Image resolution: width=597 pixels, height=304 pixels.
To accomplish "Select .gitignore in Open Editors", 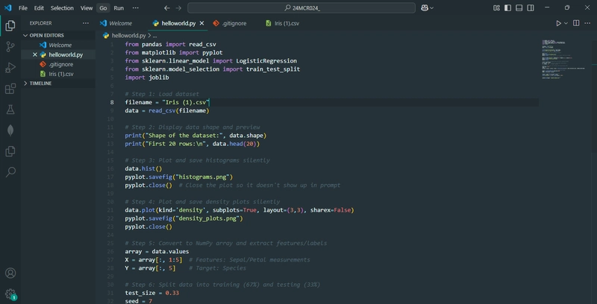I will (61, 64).
